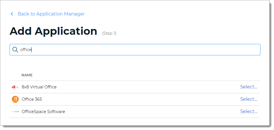This screenshot has height=130, width=274.
Task: Select the 8x8 Virtual Office application
Action: pos(249,87)
